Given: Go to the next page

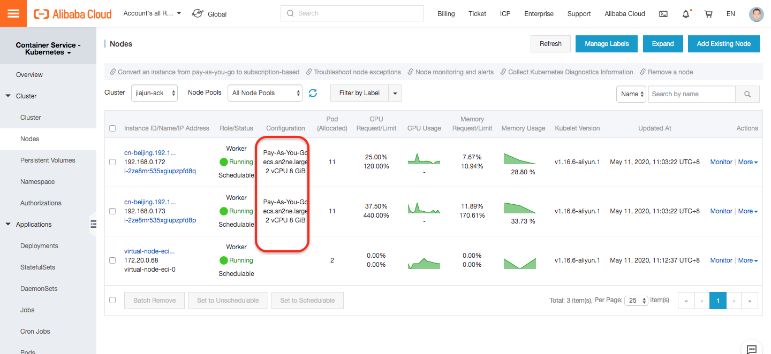Looking at the screenshot, I should click(x=734, y=301).
